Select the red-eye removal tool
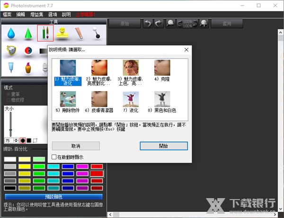 (28, 51)
